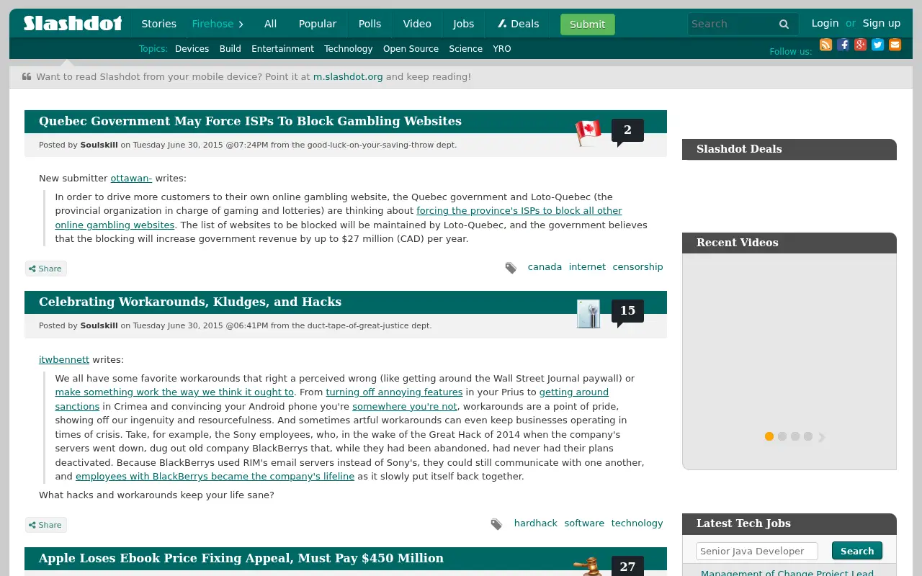Click the tag icon beside the canada tag

point(511,268)
